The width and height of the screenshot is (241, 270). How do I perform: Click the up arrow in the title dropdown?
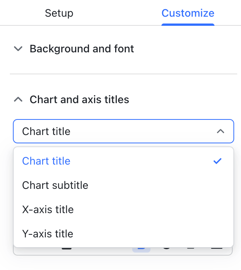[x=221, y=132]
